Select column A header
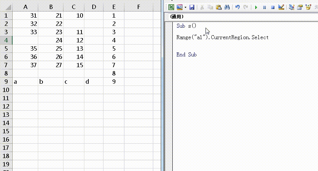 tap(25, 7)
